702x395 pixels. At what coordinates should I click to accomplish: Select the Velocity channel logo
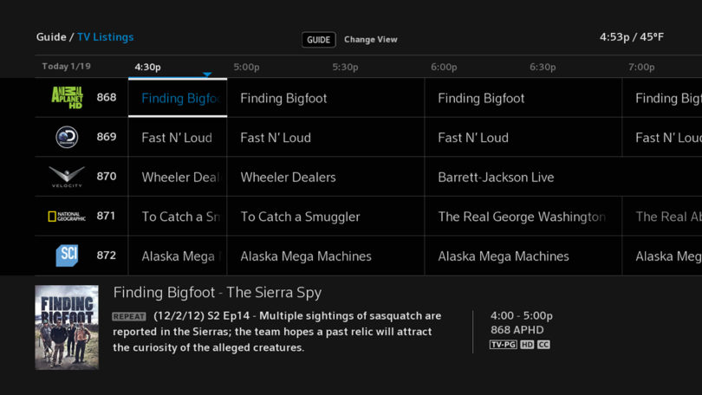click(67, 177)
